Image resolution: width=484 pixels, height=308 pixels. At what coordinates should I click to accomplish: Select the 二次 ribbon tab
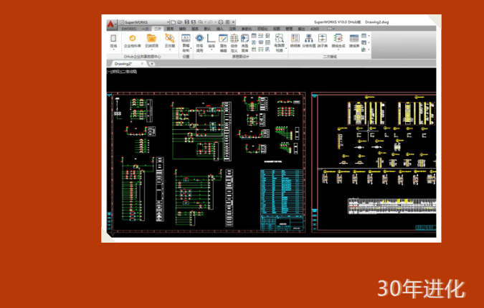coord(158,29)
